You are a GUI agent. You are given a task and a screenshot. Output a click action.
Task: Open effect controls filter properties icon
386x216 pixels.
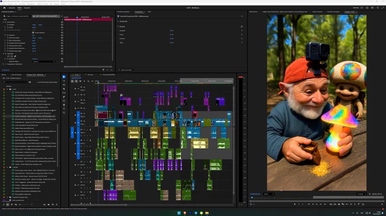click(103, 70)
